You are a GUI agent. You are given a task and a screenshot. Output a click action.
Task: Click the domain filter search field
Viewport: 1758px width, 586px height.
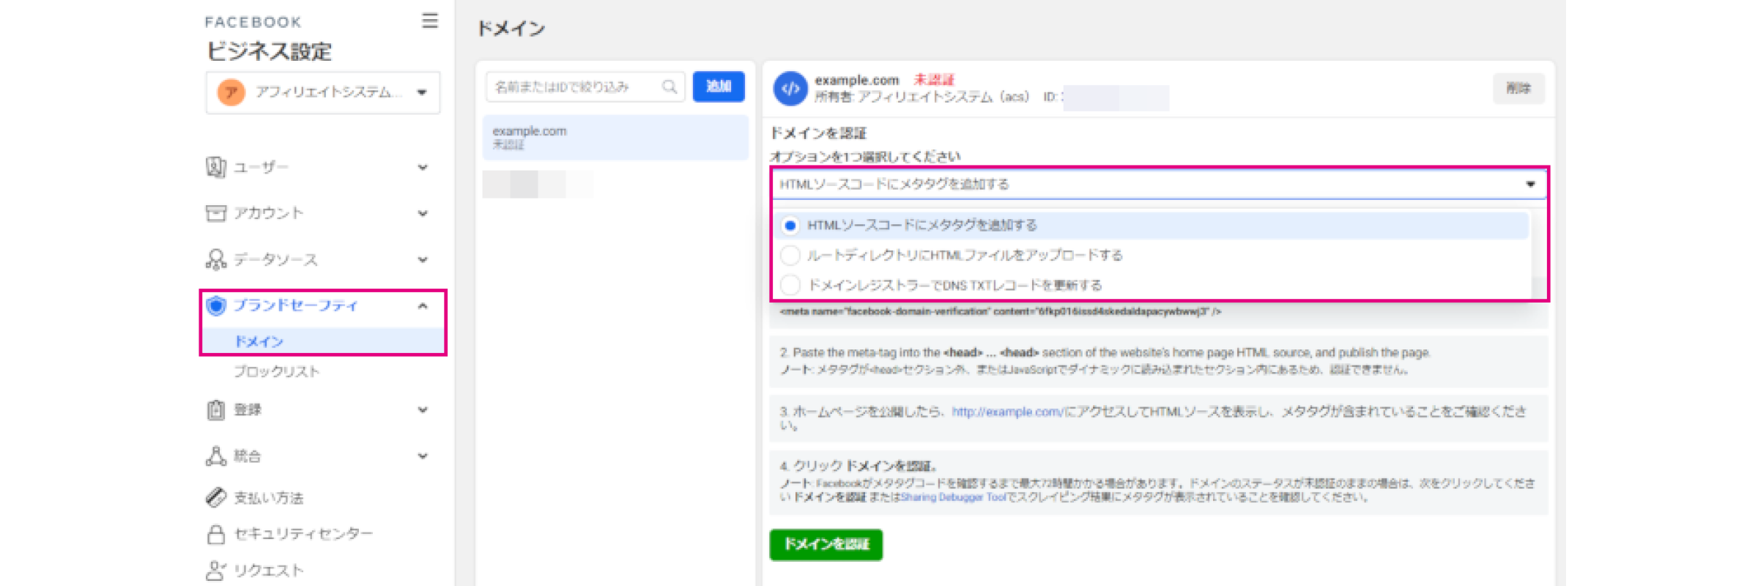coord(585,86)
